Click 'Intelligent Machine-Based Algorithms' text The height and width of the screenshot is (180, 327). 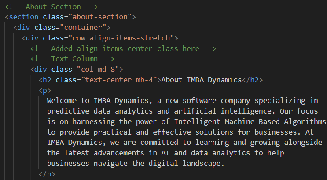tap(250, 121)
